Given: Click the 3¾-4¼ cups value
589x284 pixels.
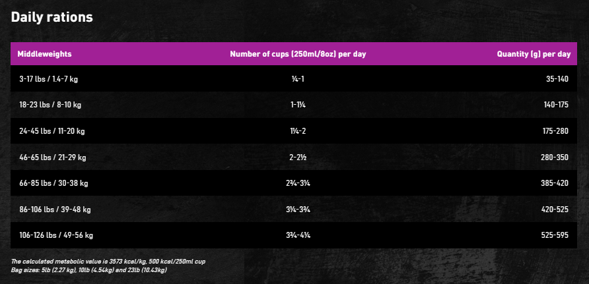Looking at the screenshot, I should (x=298, y=236).
